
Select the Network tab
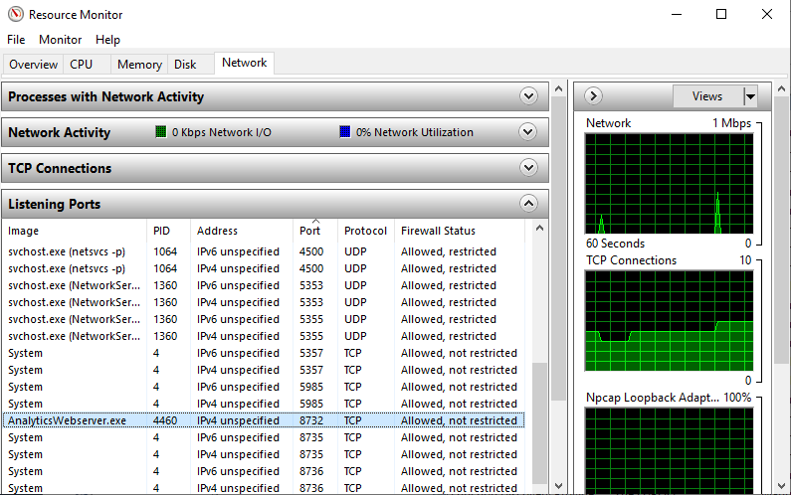point(244,63)
